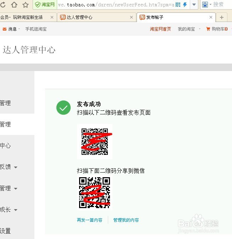The height and width of the screenshot is (239, 232).
Task: Close the 玩转淘宝新生活 tab
Action: [x=52, y=17]
